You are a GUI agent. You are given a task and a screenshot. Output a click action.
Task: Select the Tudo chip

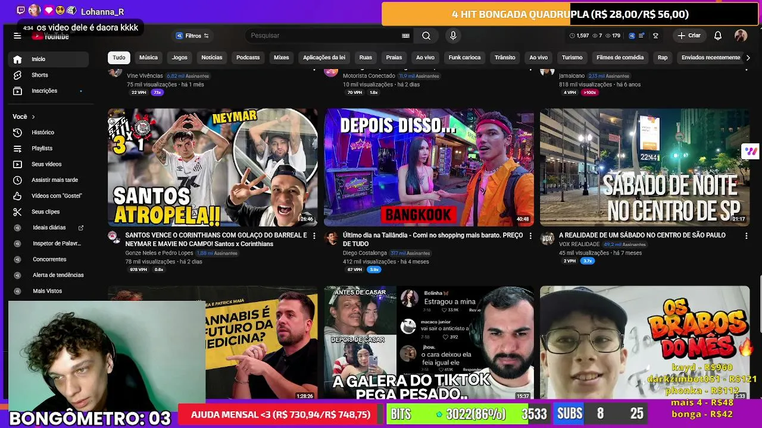pyautogui.click(x=119, y=58)
